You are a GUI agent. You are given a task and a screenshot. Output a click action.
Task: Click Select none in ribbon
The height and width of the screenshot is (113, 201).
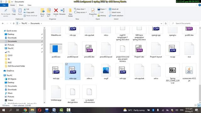pyautogui.click(x=115, y=13)
